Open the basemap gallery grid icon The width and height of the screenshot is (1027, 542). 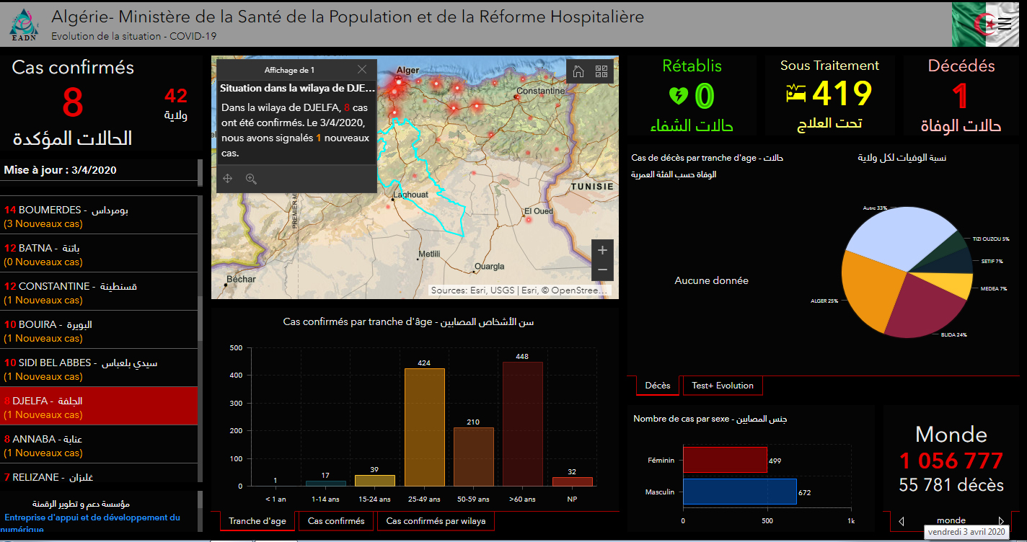(x=601, y=71)
